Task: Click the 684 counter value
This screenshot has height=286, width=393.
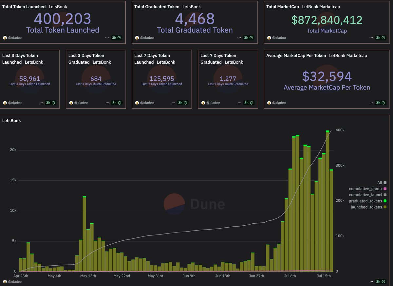Action: pyautogui.click(x=96, y=79)
